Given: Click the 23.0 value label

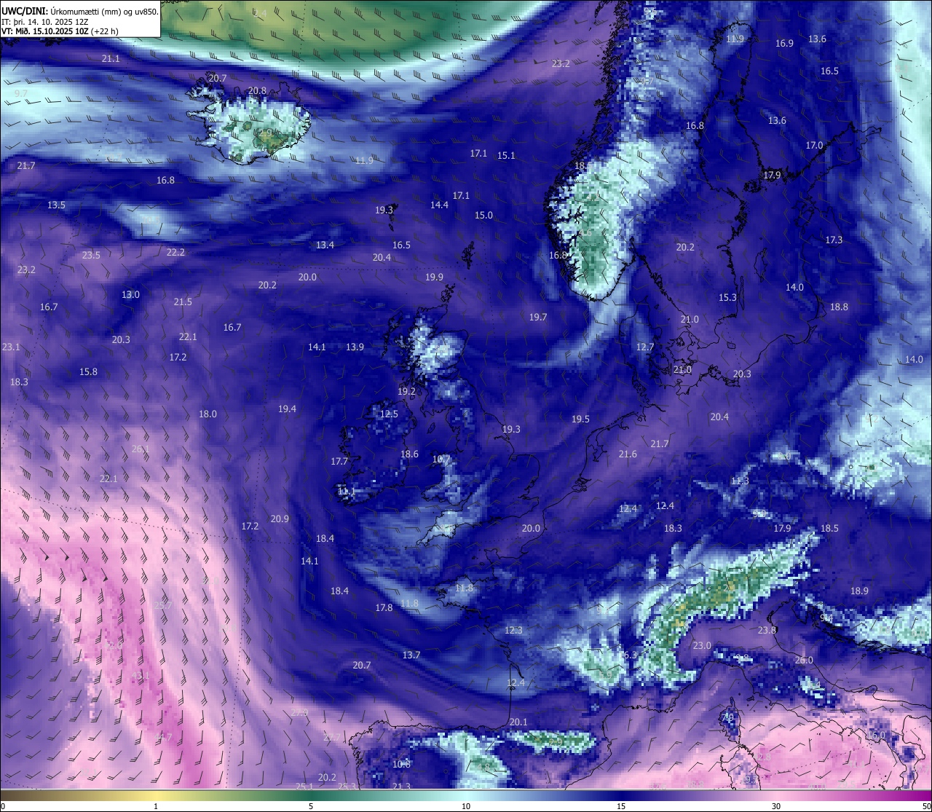Looking at the screenshot, I should [702, 646].
